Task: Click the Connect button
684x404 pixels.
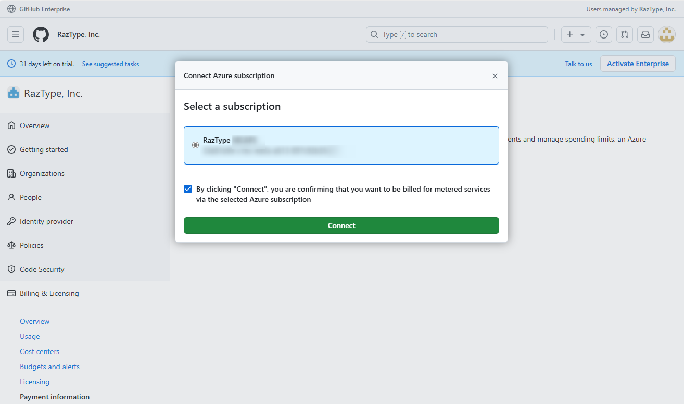Action: 341,225
